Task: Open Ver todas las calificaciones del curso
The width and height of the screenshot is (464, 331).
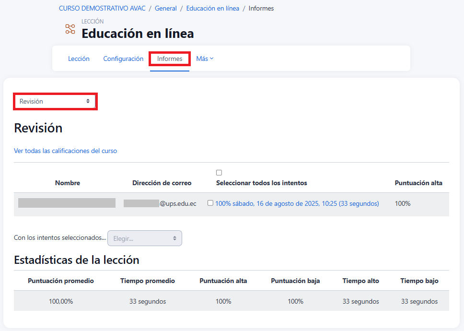Action: pos(65,151)
